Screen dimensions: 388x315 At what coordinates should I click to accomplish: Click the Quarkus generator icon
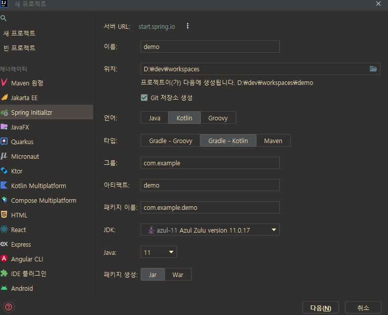pos(4,142)
